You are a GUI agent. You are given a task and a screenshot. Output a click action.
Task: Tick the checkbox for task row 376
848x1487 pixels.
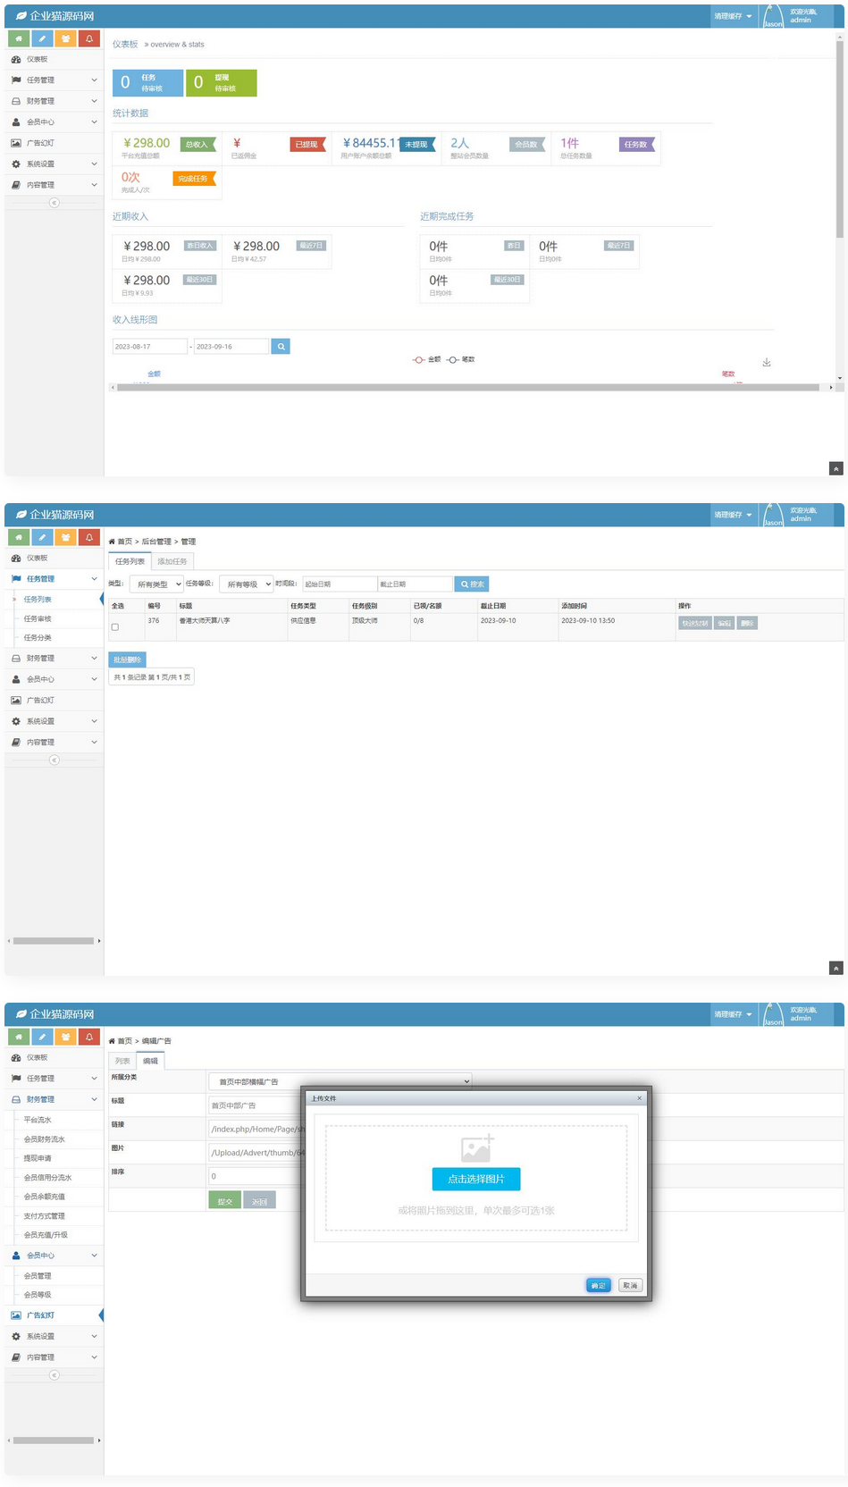tap(114, 627)
